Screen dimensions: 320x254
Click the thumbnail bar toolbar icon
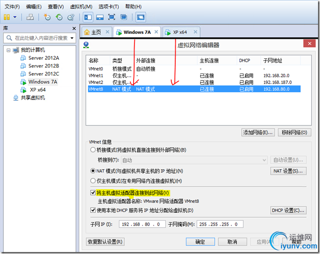(x=100, y=17)
